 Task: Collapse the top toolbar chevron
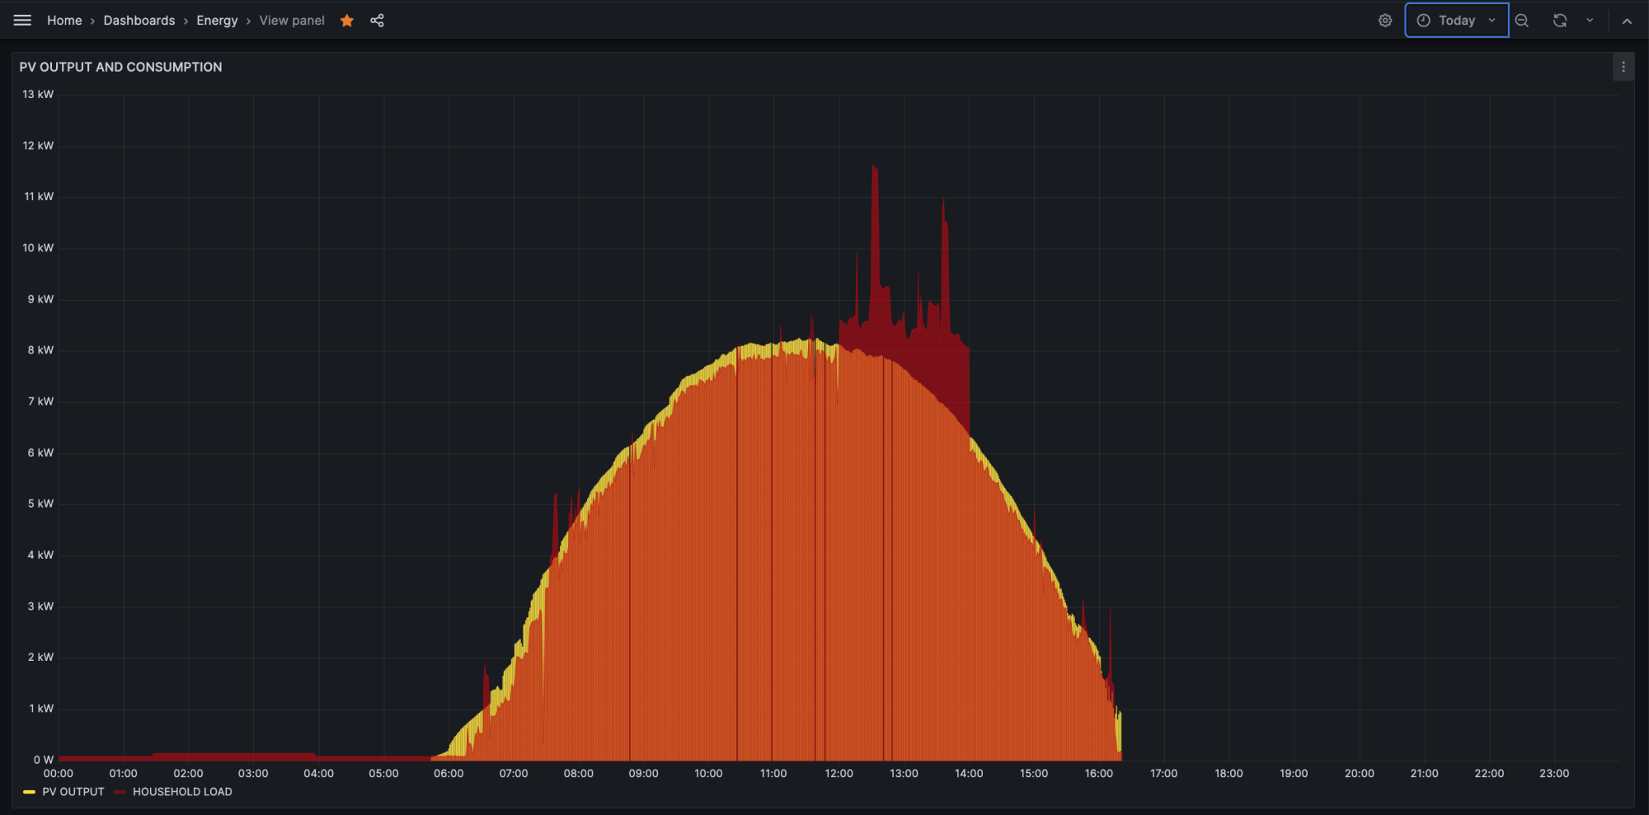click(1627, 21)
